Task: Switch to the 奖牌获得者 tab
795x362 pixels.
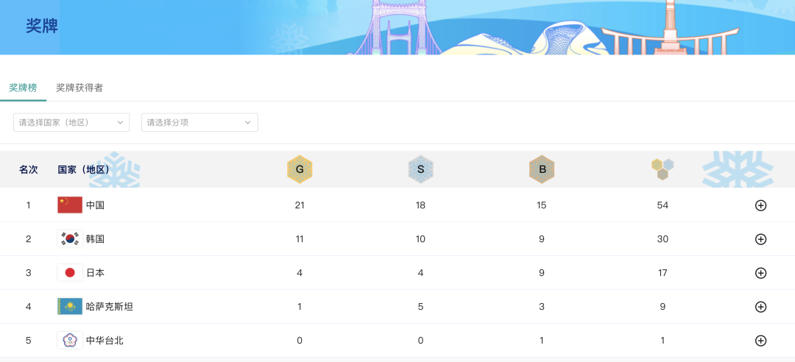Action: tap(79, 88)
